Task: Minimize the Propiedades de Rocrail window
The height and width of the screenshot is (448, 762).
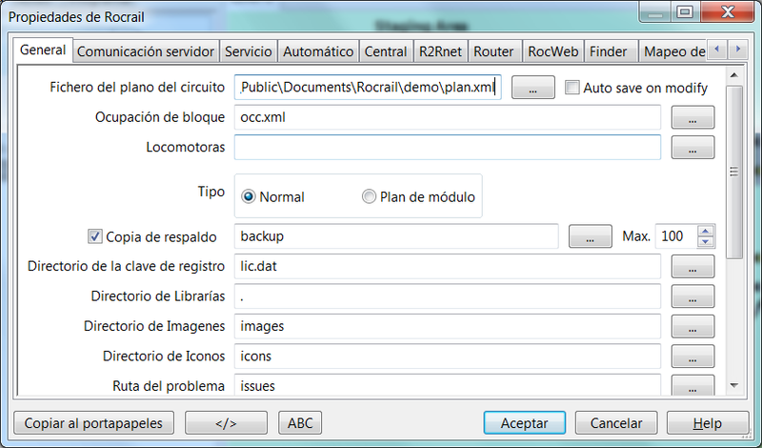Action: pyautogui.click(x=655, y=11)
